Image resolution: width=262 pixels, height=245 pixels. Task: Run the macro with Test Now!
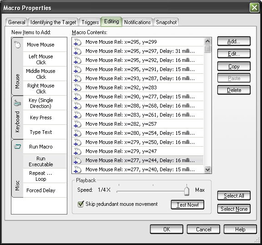[x=187, y=204]
